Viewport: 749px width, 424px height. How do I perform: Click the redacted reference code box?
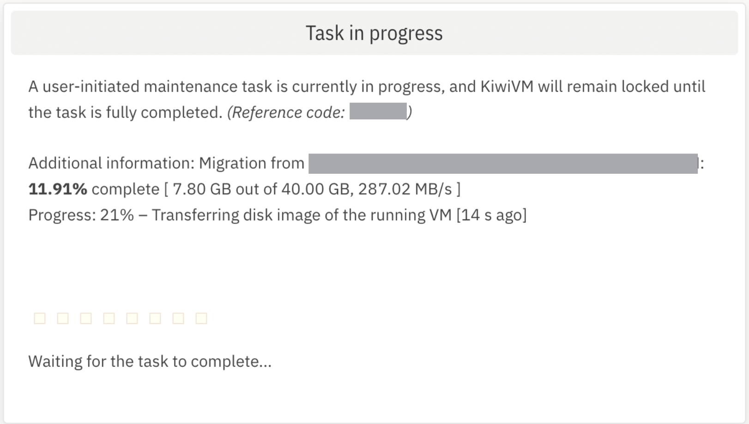(x=378, y=112)
